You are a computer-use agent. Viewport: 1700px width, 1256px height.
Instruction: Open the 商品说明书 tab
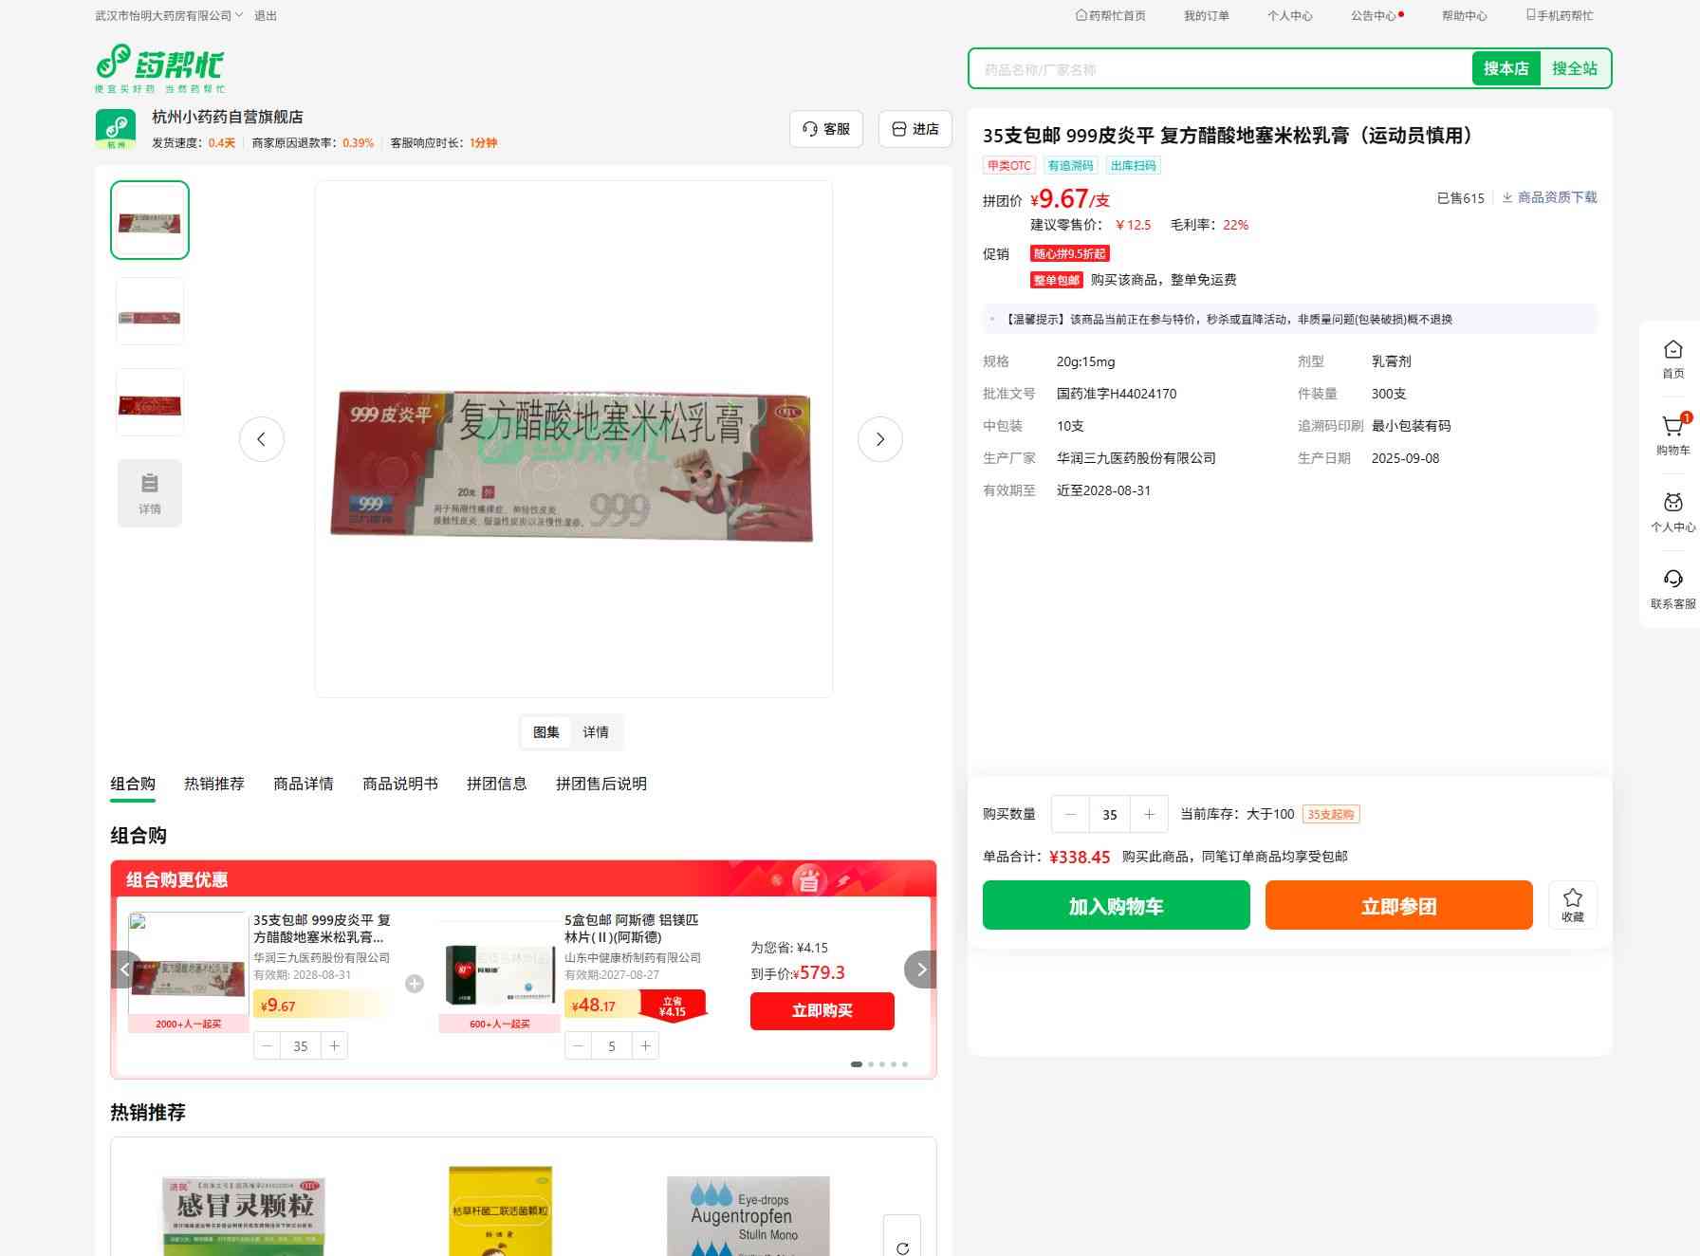pyautogui.click(x=400, y=784)
